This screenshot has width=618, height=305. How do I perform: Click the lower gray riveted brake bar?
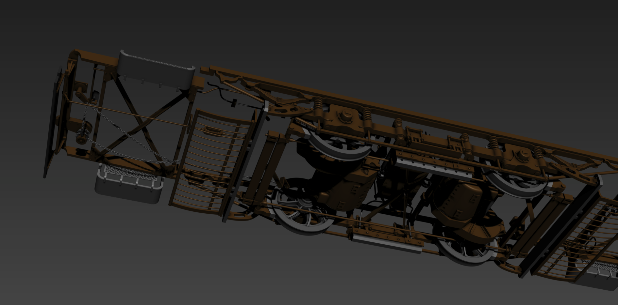point(386,241)
